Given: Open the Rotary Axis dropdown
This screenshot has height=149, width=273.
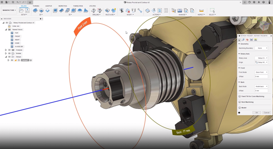Looking at the screenshot, I should coord(261,58).
